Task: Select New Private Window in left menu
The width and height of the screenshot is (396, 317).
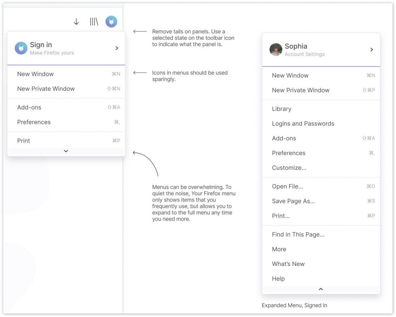Action: tap(46, 89)
